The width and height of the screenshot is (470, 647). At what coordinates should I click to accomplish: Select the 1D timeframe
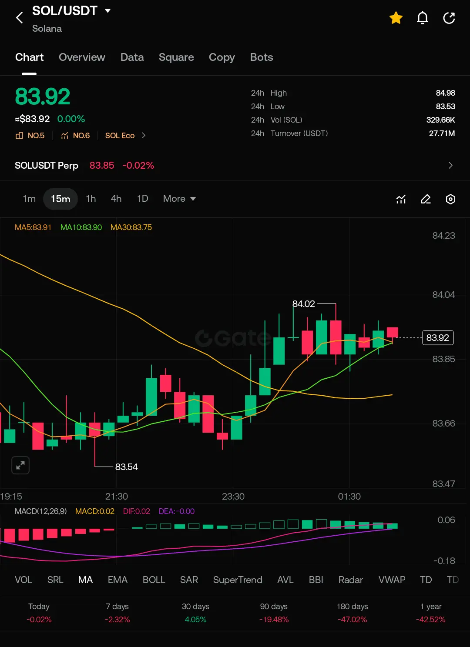coord(143,199)
